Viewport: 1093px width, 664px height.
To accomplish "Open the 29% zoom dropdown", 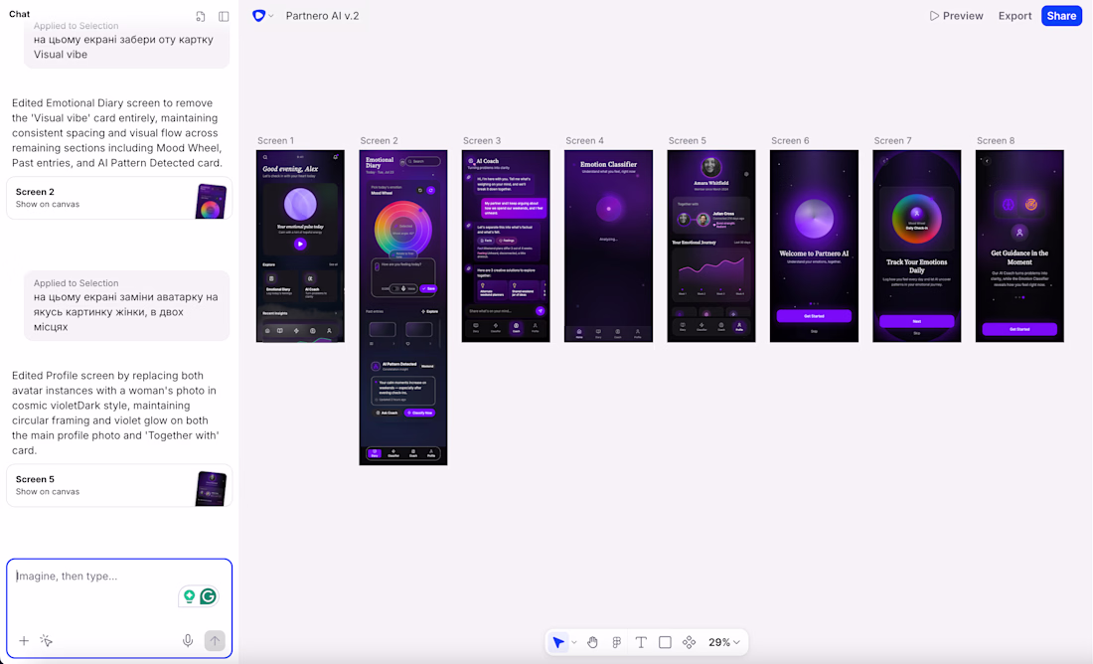I will point(723,642).
